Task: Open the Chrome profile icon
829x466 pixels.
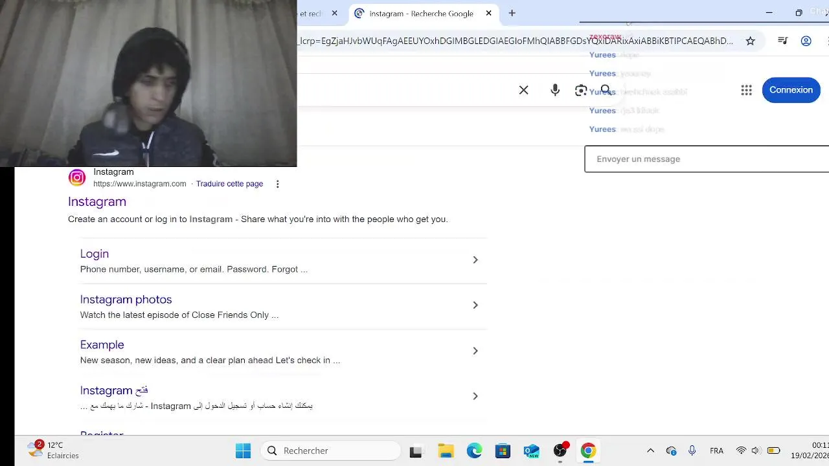Action: (806, 41)
